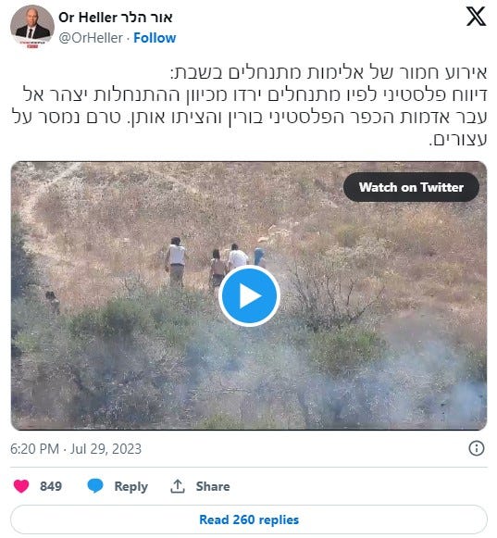Click the Hebrew tweet text body
This screenshot has height=538, width=497.
pyautogui.click(x=249, y=106)
